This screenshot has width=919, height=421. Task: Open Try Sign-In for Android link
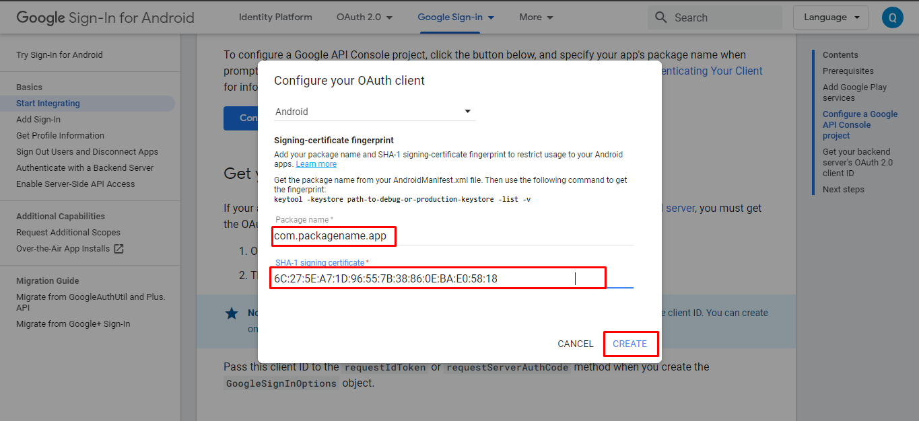pyautogui.click(x=59, y=55)
